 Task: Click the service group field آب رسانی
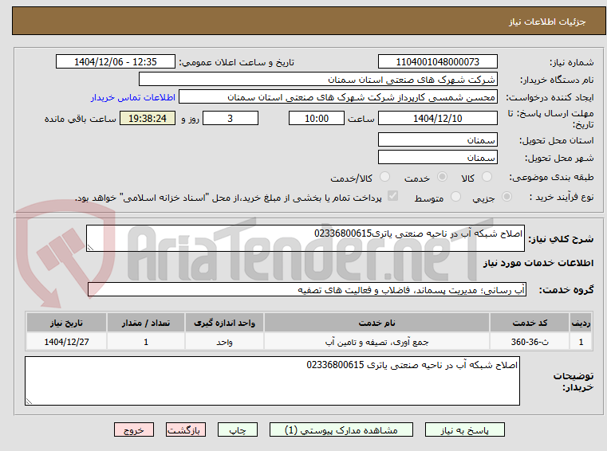(307, 290)
